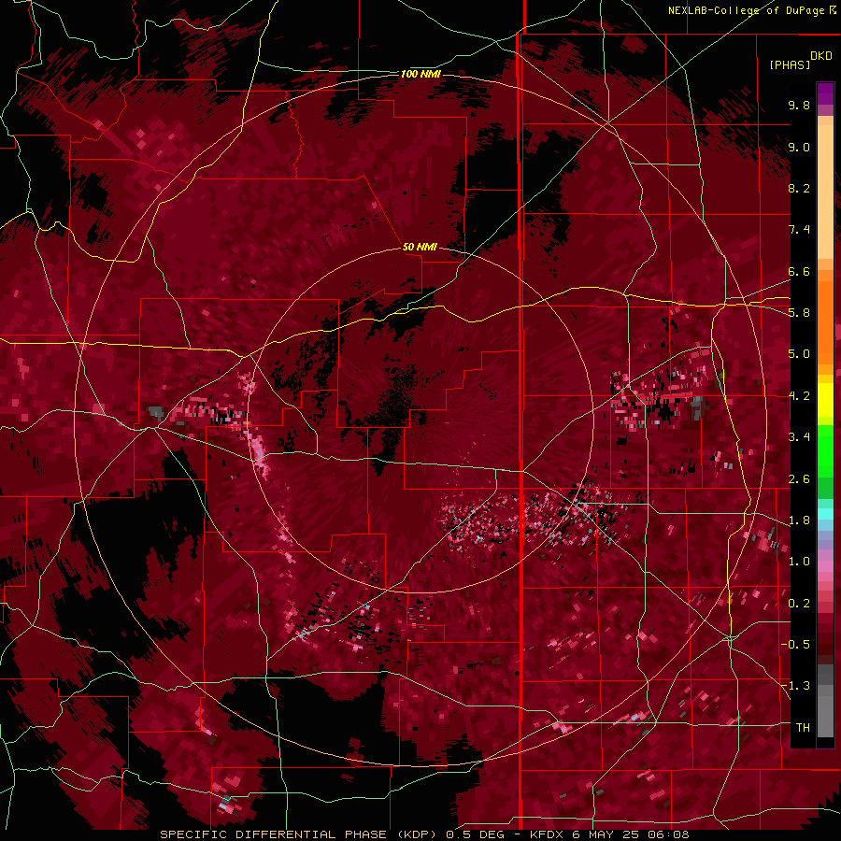Pick the cyan band of the color bar
This screenshot has width=841, height=841.
pos(825,514)
